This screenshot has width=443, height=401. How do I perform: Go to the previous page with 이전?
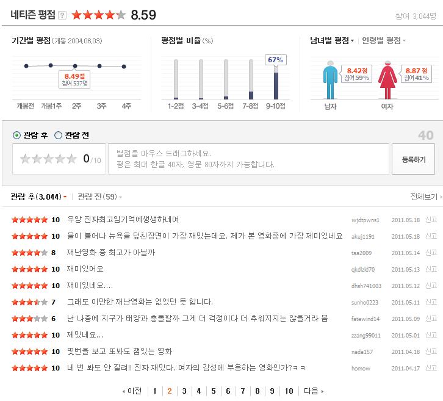click(132, 391)
